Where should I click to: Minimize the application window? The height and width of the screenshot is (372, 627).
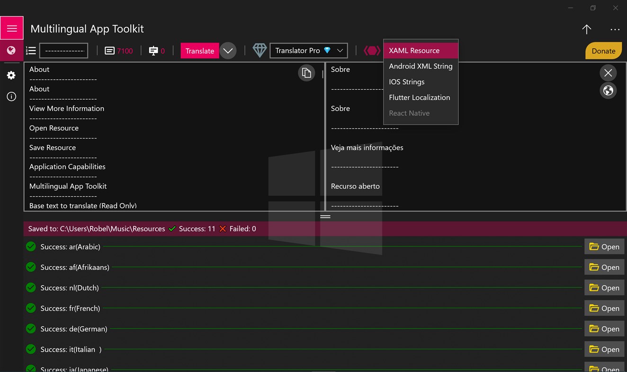[571, 8]
